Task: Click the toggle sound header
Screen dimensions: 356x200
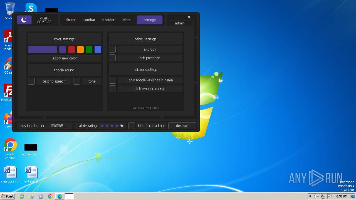Action: click(64, 70)
